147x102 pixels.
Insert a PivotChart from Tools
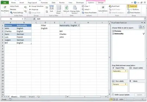[x=114, y=6]
